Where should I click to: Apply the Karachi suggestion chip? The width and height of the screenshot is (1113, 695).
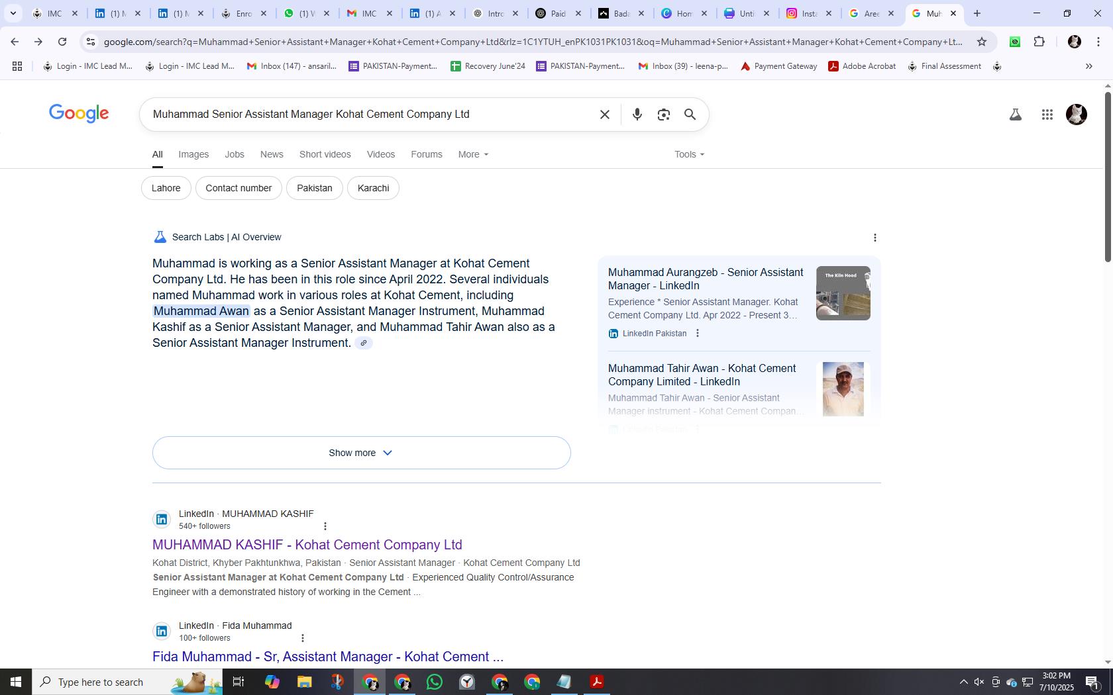tap(373, 188)
